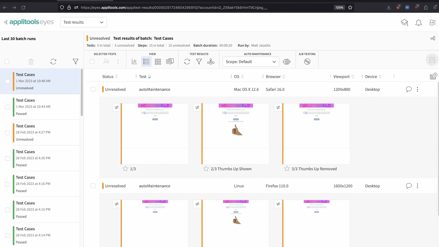The width and height of the screenshot is (439, 247).
Task: Tick the Safari autoMaintenance test checkbox
Action: pyautogui.click(x=93, y=89)
